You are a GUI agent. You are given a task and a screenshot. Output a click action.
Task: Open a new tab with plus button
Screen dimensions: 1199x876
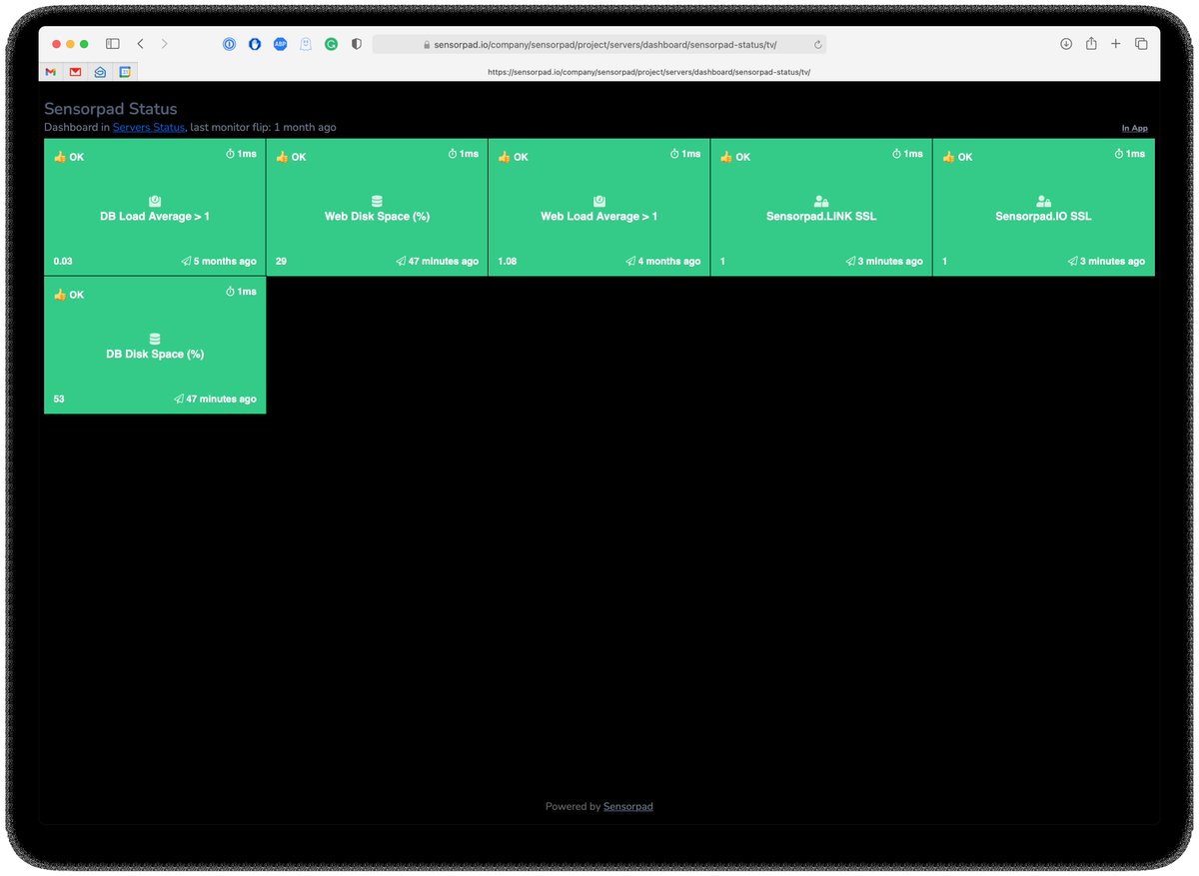1116,44
